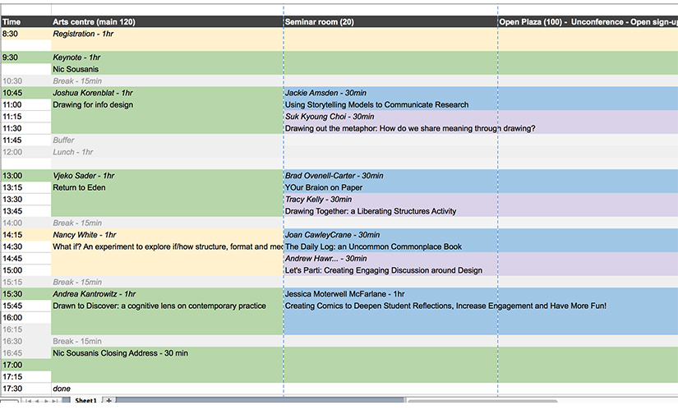This screenshot has width=678, height=419.
Task: Select the 'Break - 15min' cell at 16:30
Action: coord(168,341)
